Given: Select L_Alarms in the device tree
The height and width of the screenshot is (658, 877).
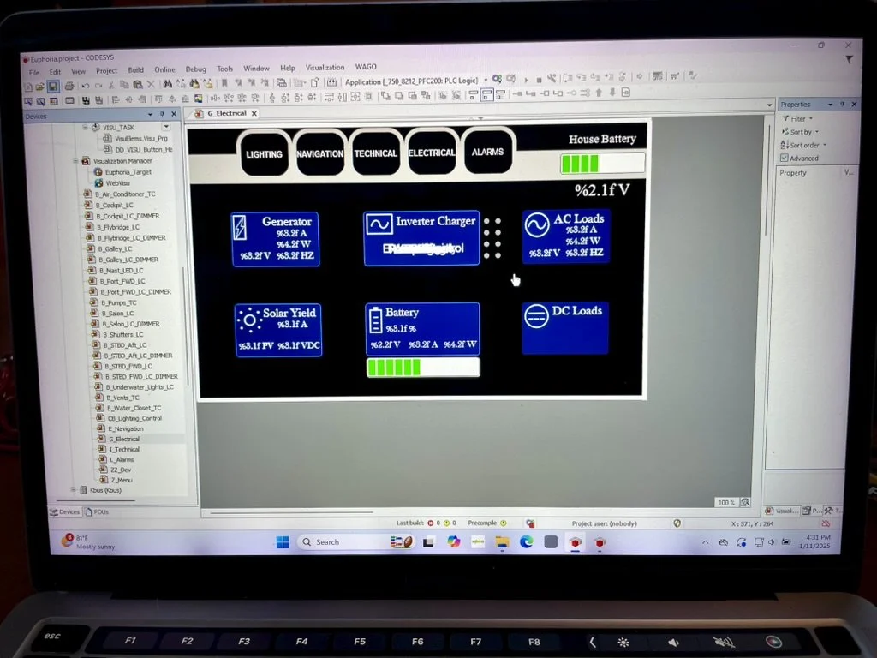Looking at the screenshot, I should pyautogui.click(x=116, y=459).
